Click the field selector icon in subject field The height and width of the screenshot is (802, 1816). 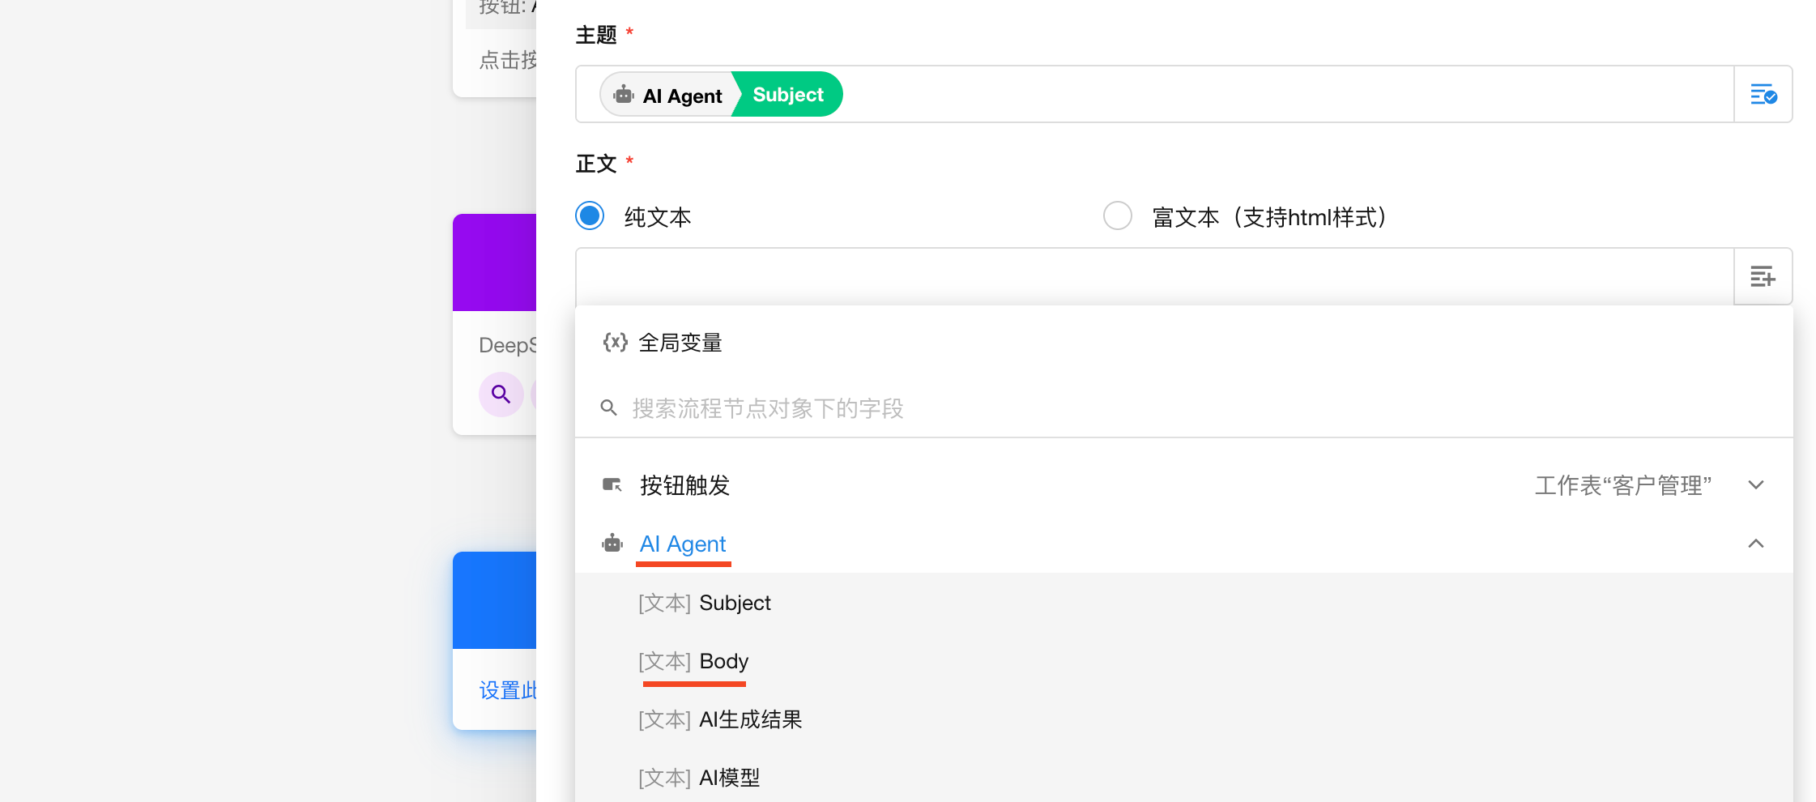[1763, 95]
